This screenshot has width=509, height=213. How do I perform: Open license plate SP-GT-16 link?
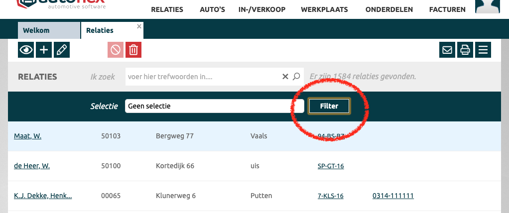coord(331,166)
